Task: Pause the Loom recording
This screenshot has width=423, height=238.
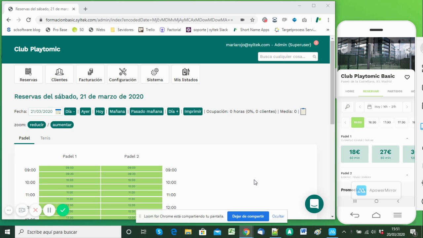Action: pos(49,210)
